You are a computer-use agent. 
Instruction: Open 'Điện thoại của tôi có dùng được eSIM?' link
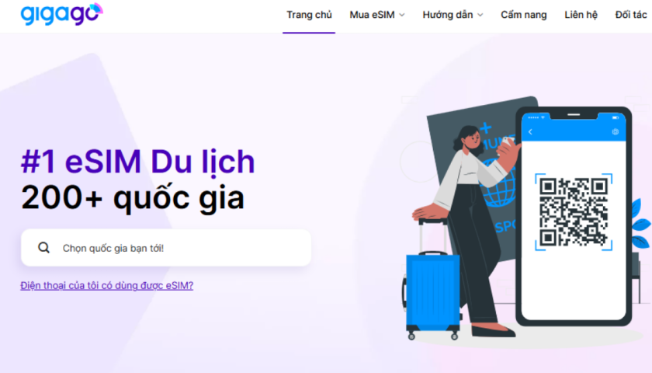(x=107, y=286)
